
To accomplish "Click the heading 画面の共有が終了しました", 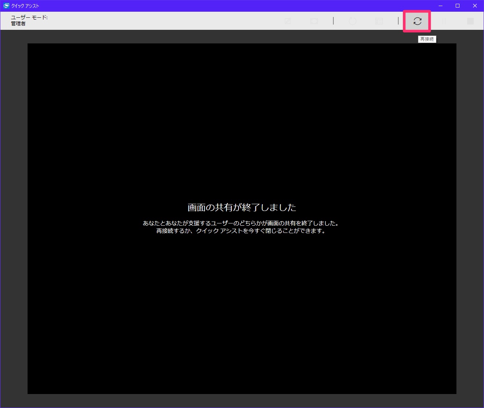I will tap(242, 207).
